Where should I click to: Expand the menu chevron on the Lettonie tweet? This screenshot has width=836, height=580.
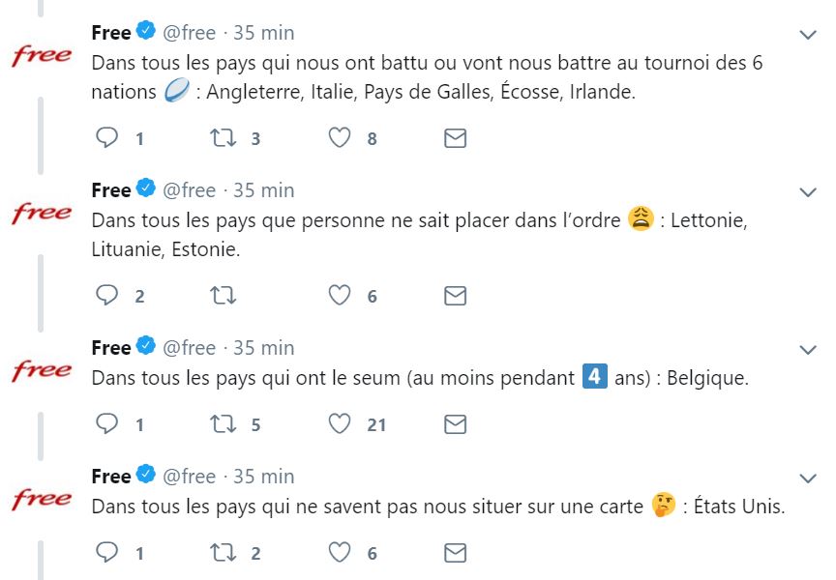[x=808, y=191]
